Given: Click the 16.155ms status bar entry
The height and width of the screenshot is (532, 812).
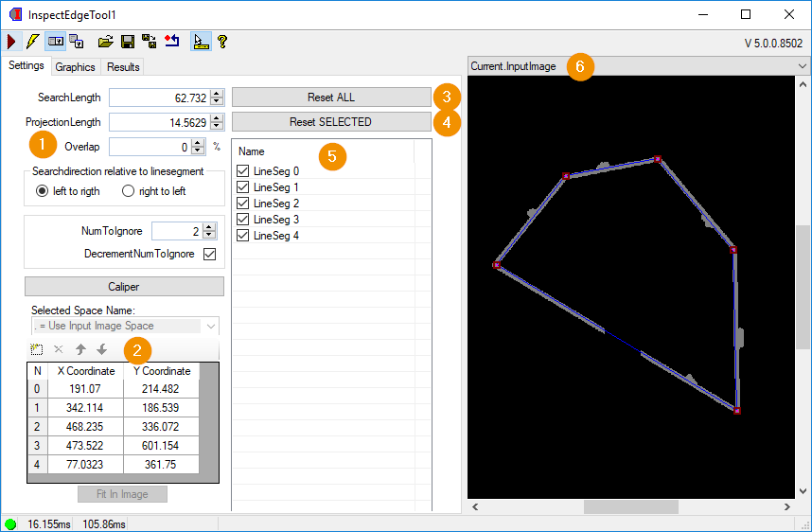Looking at the screenshot, I should coord(48,524).
